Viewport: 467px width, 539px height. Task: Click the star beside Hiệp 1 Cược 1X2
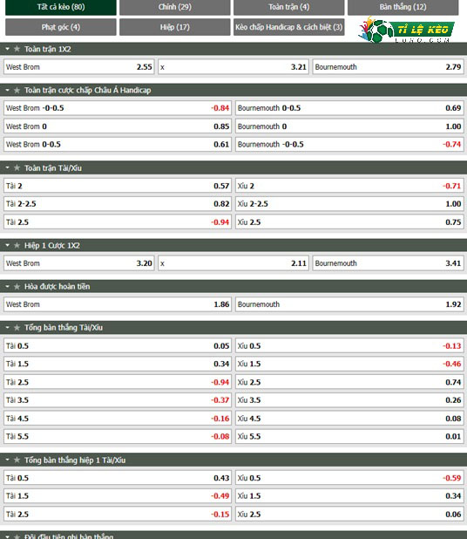[17, 245]
